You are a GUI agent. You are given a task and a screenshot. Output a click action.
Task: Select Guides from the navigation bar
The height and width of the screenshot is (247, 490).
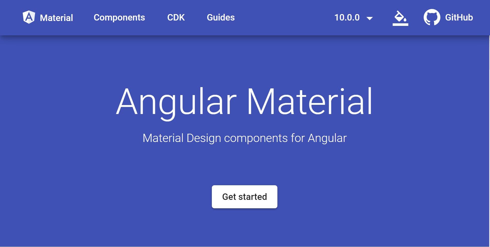[221, 17]
